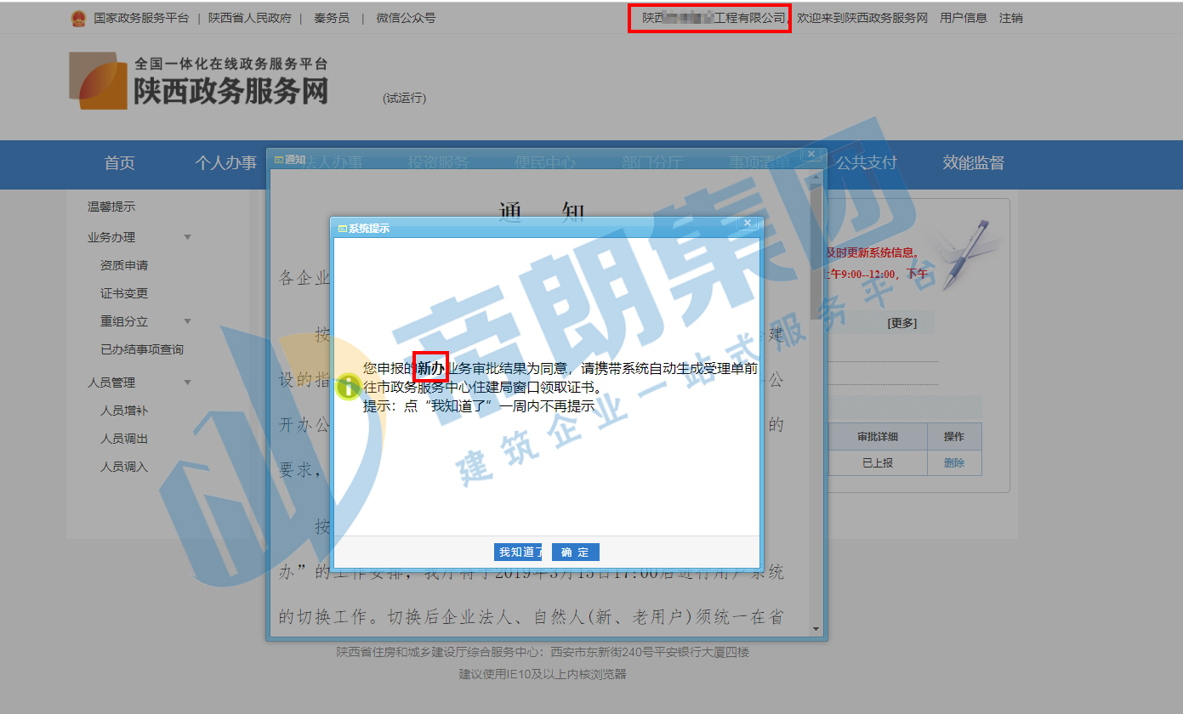The height and width of the screenshot is (714, 1183).
Task: Click the company name in the top bar
Action: point(714,18)
